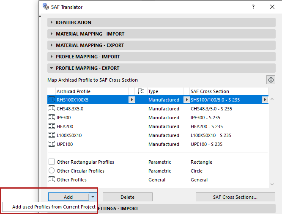This screenshot has height=214, width=282.
Task: Open the SAF Cross Section popup arrow for SHS100/100/5.0
Action: coord(265,100)
